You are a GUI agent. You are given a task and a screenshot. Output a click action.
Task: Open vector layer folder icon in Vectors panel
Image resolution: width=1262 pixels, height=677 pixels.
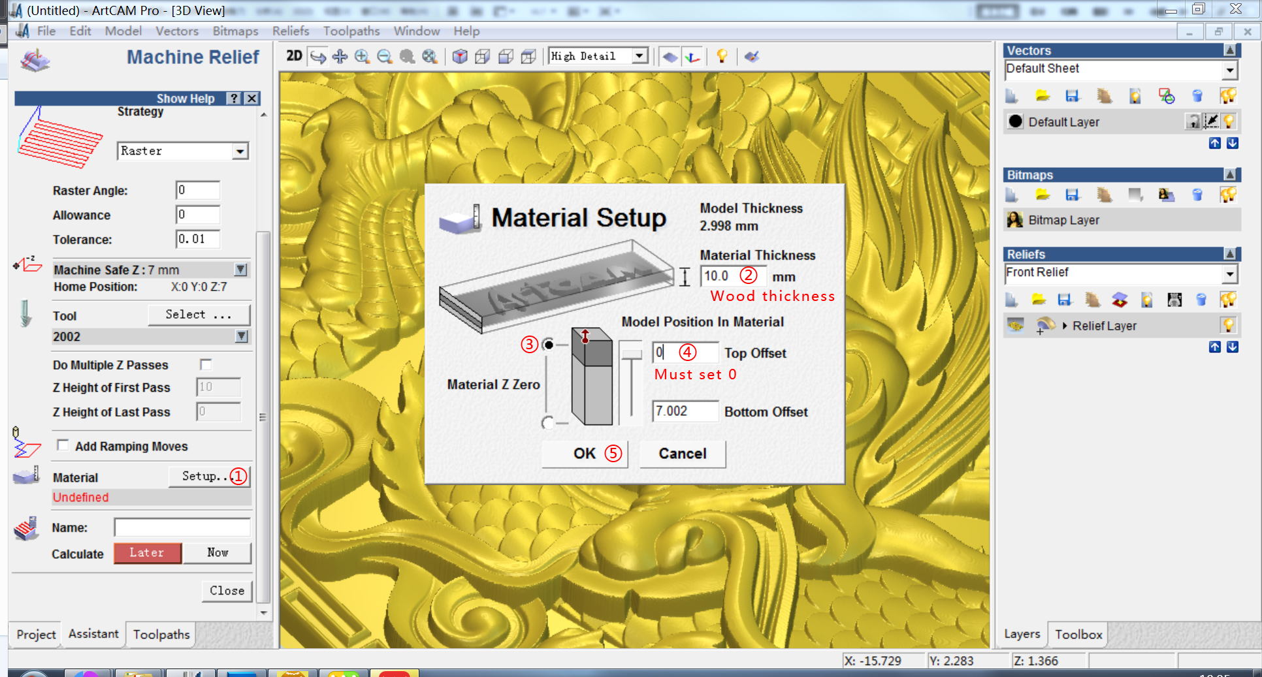click(1043, 96)
